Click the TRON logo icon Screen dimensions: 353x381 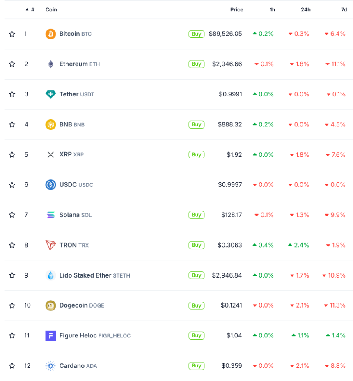(50, 245)
